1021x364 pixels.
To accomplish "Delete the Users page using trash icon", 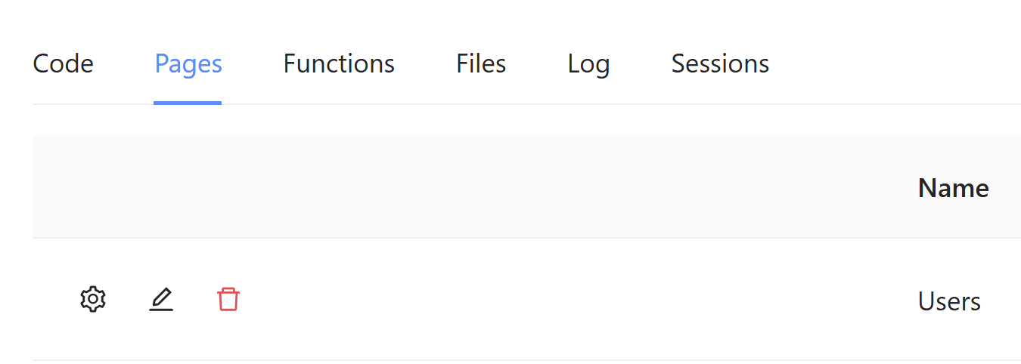I will [x=228, y=300].
